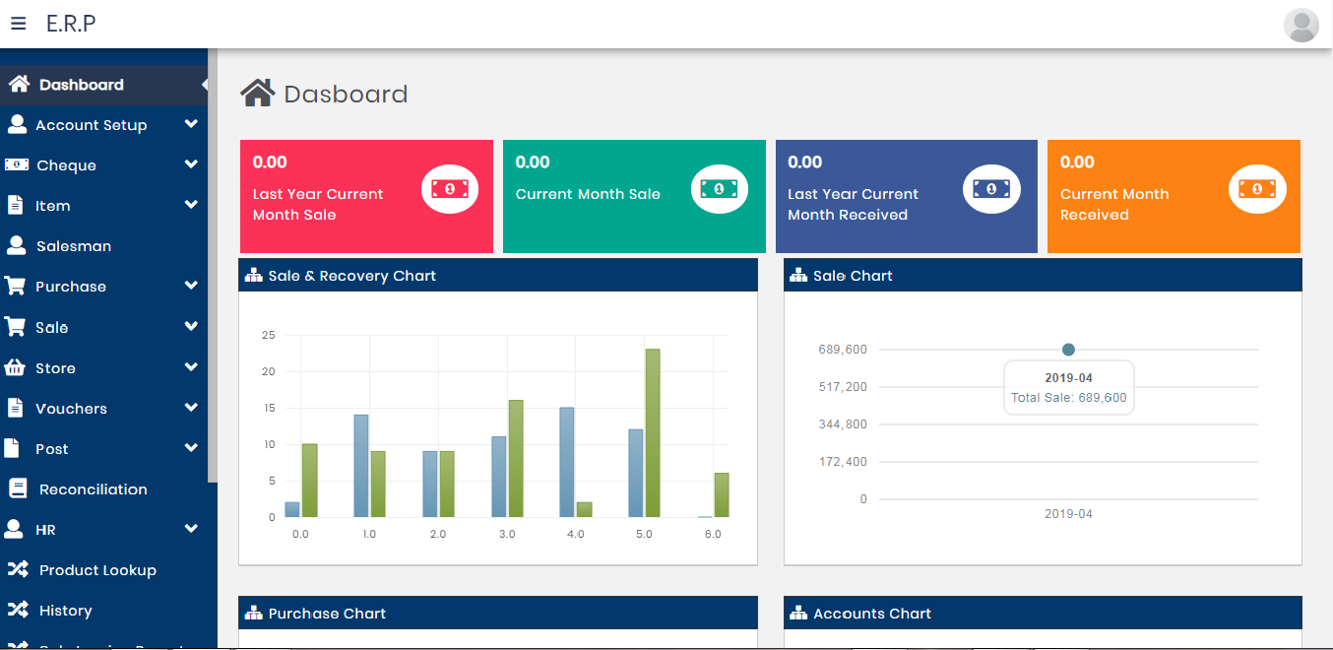Click money icon on Current Month Sale card

(719, 188)
